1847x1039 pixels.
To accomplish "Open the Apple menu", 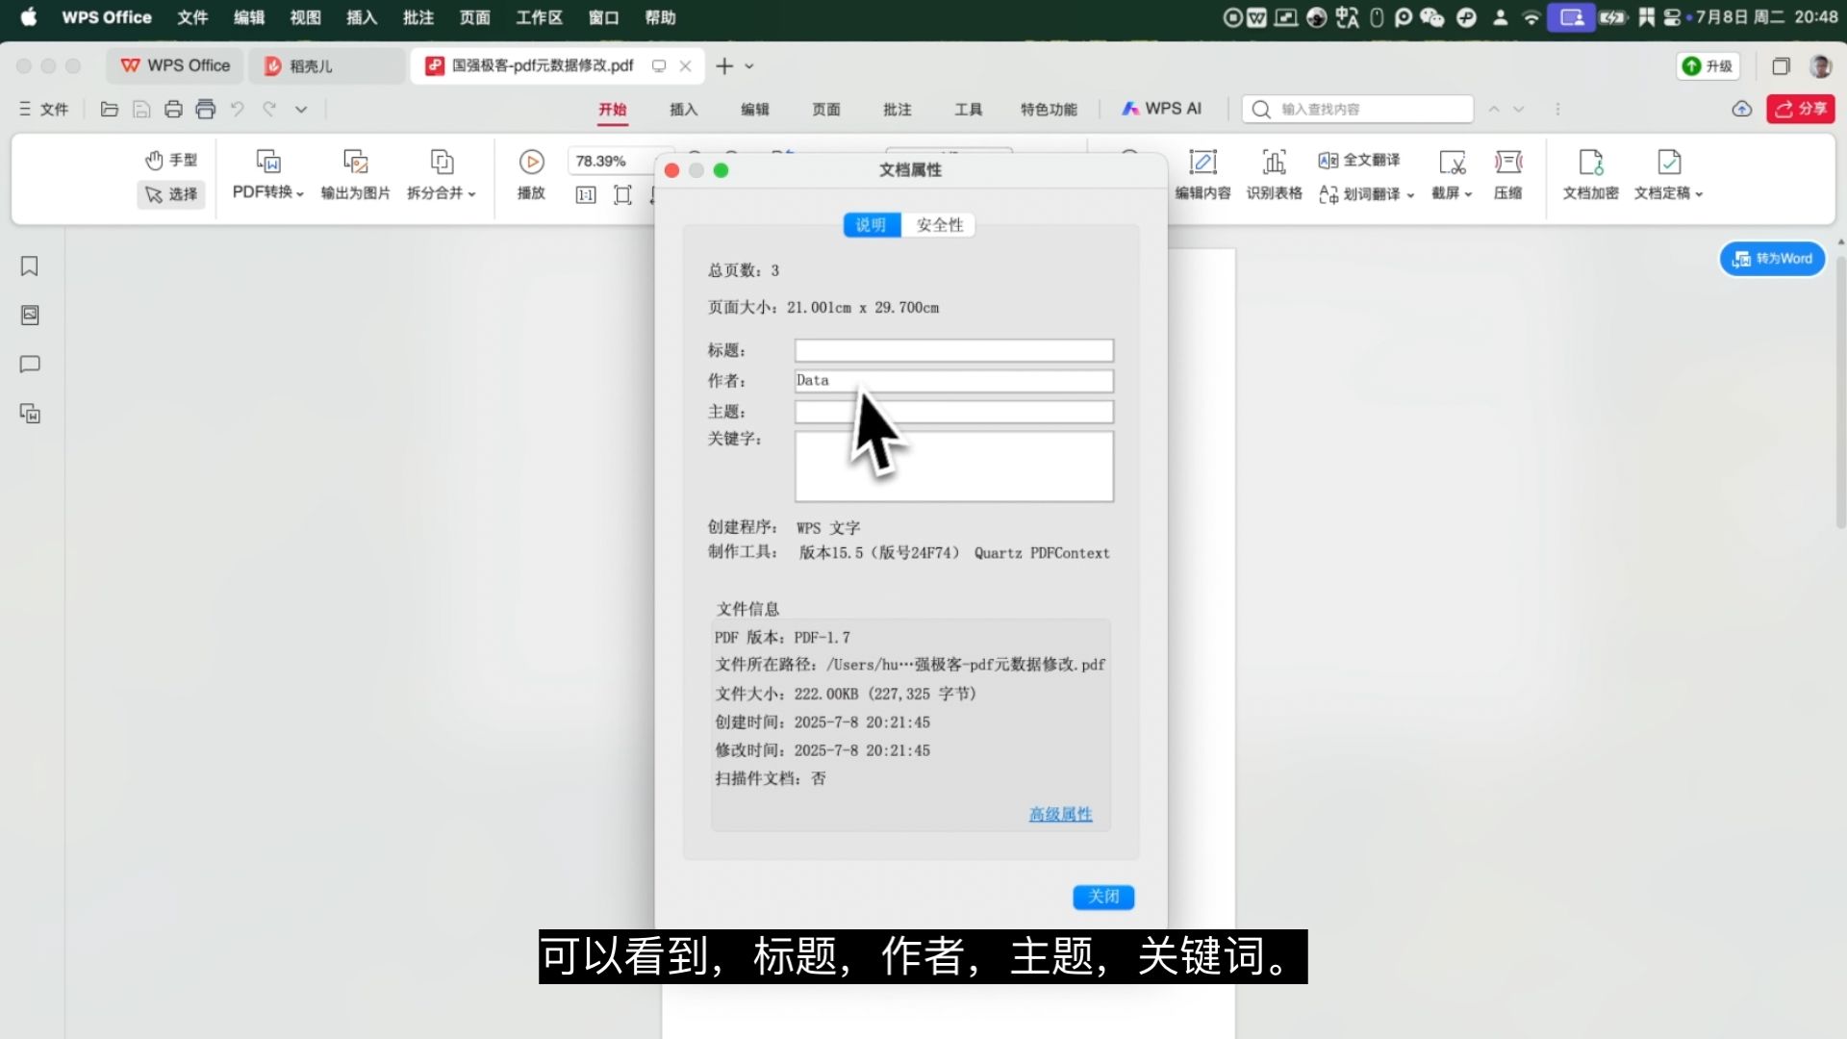I will 29,17.
